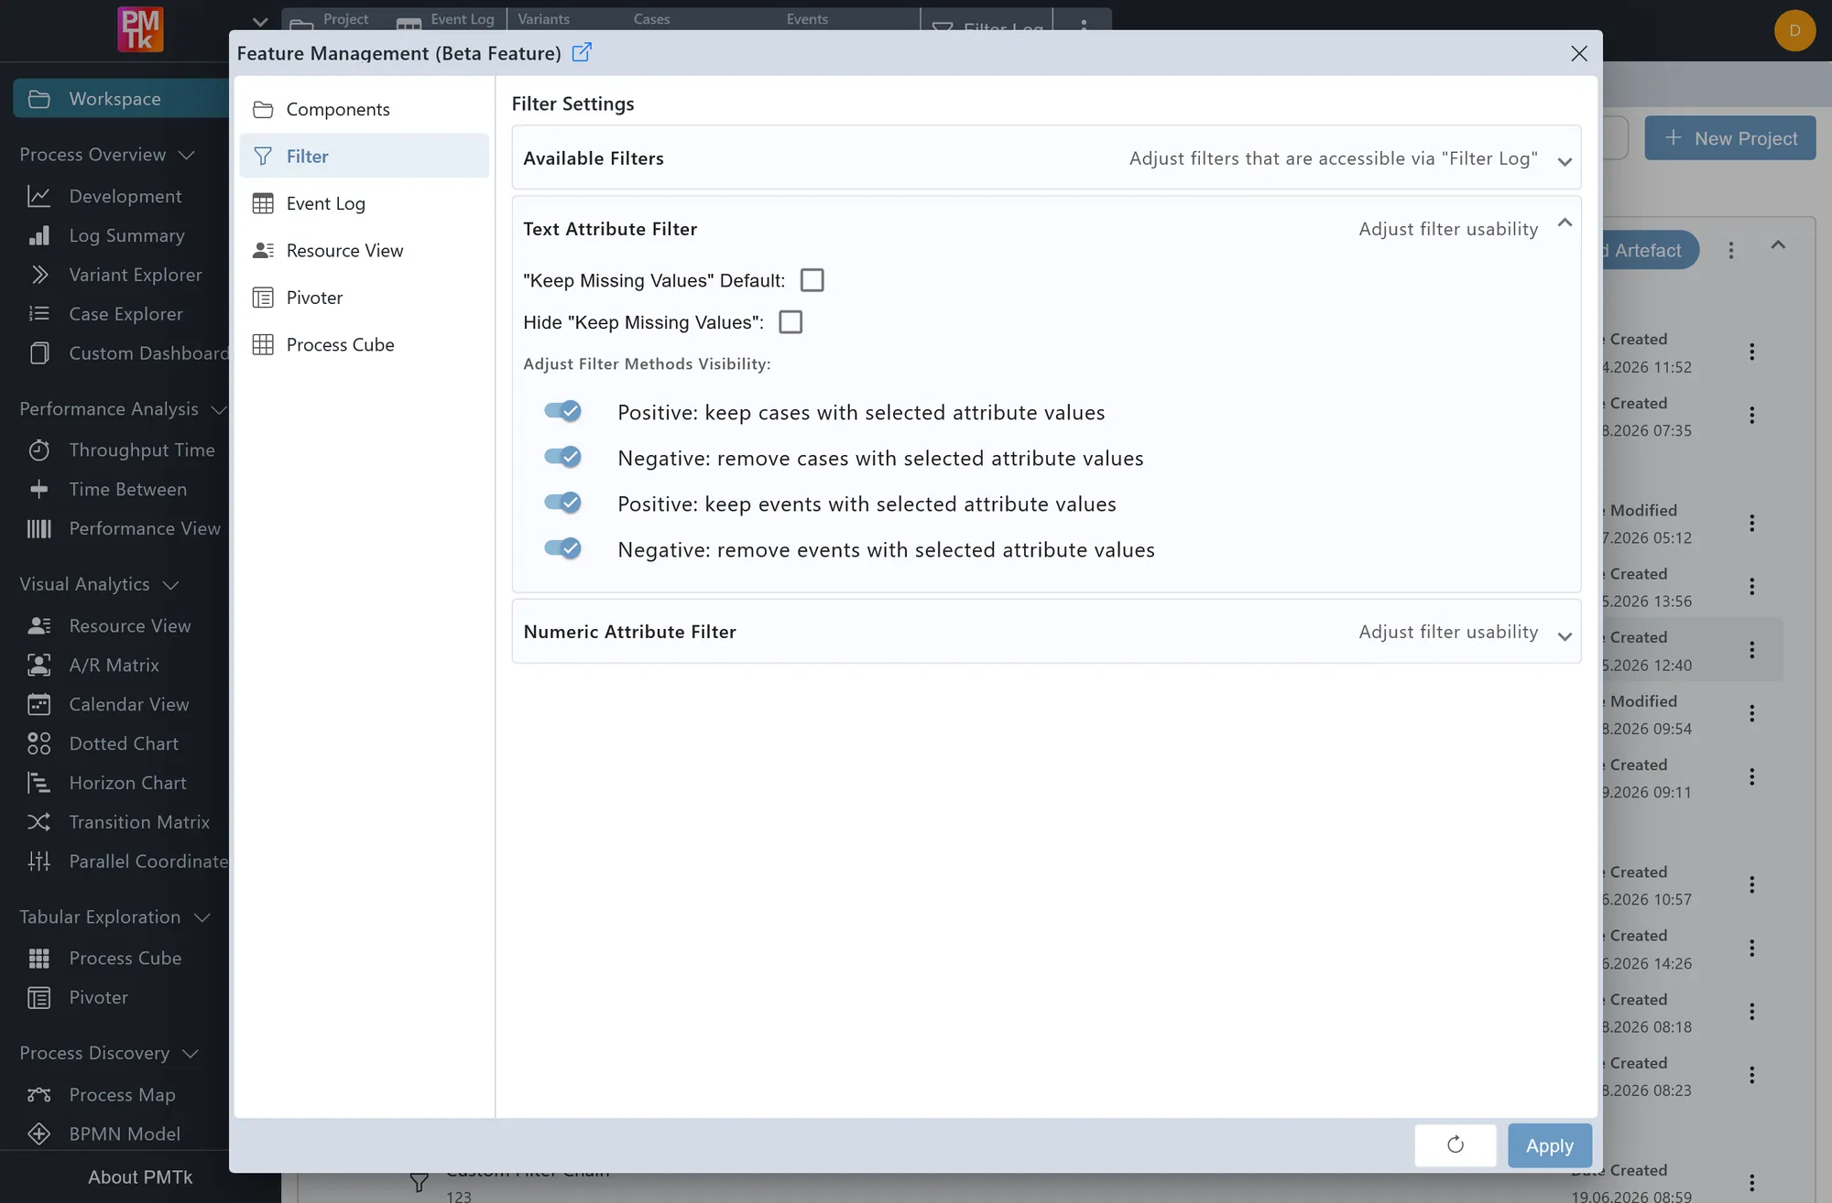The image size is (1832, 1203).
Task: Click the Case Explorer list icon
Action: (38, 314)
